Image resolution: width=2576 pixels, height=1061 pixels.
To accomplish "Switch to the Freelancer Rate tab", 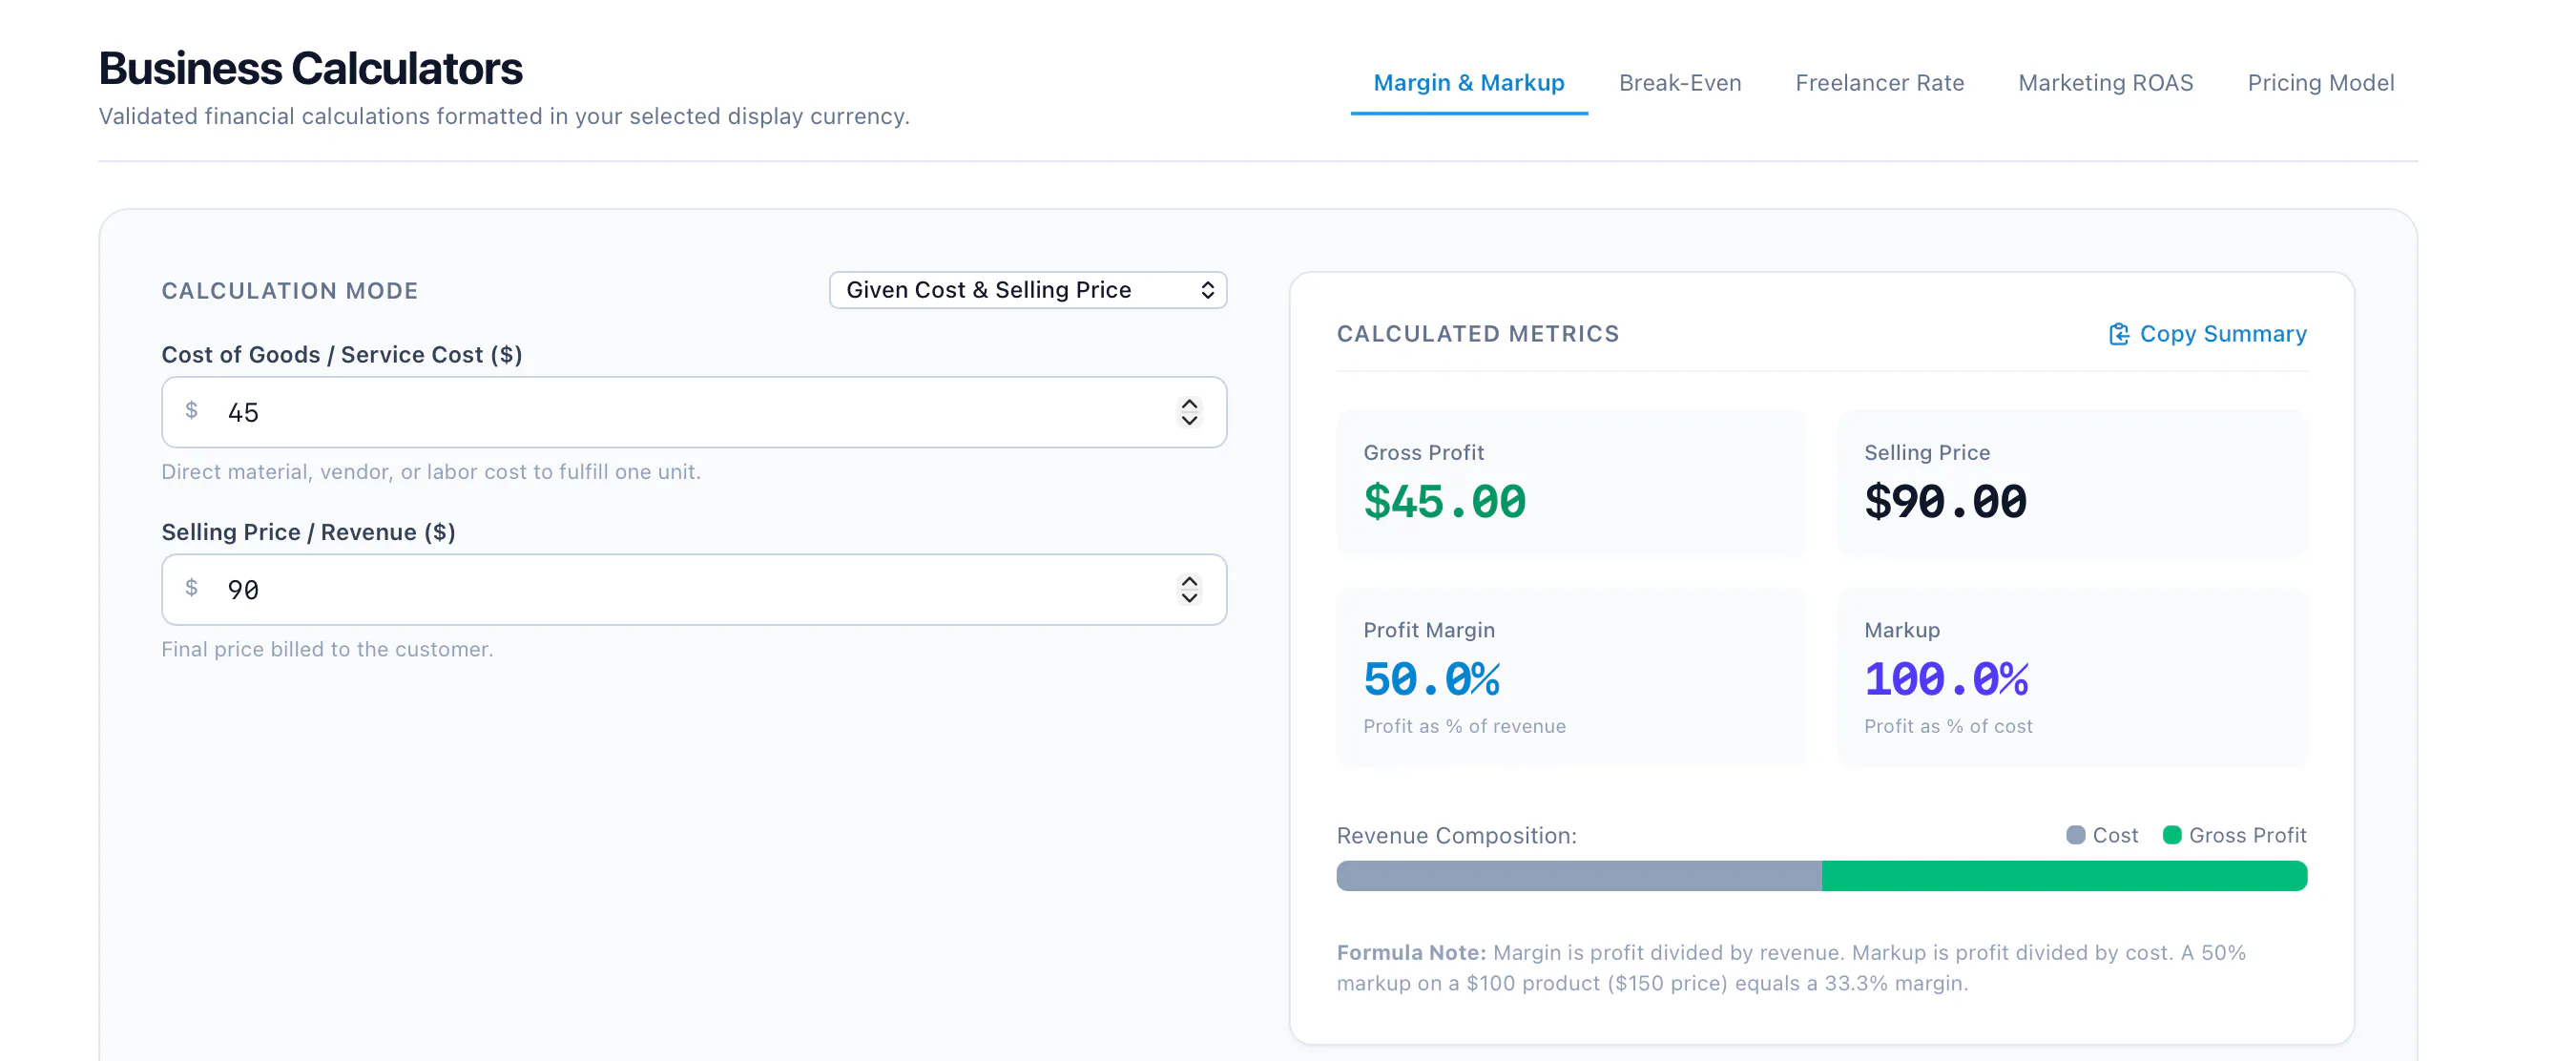I will click(1879, 83).
